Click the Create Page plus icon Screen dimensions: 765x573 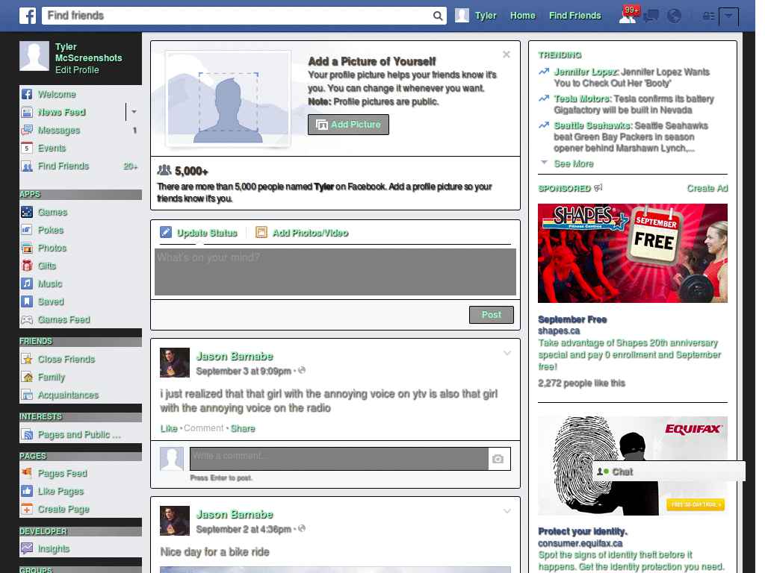[x=27, y=509]
